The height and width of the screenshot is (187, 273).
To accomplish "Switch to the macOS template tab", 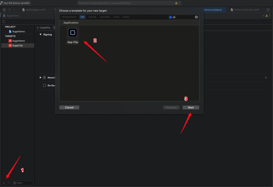I will pos(92,17).
